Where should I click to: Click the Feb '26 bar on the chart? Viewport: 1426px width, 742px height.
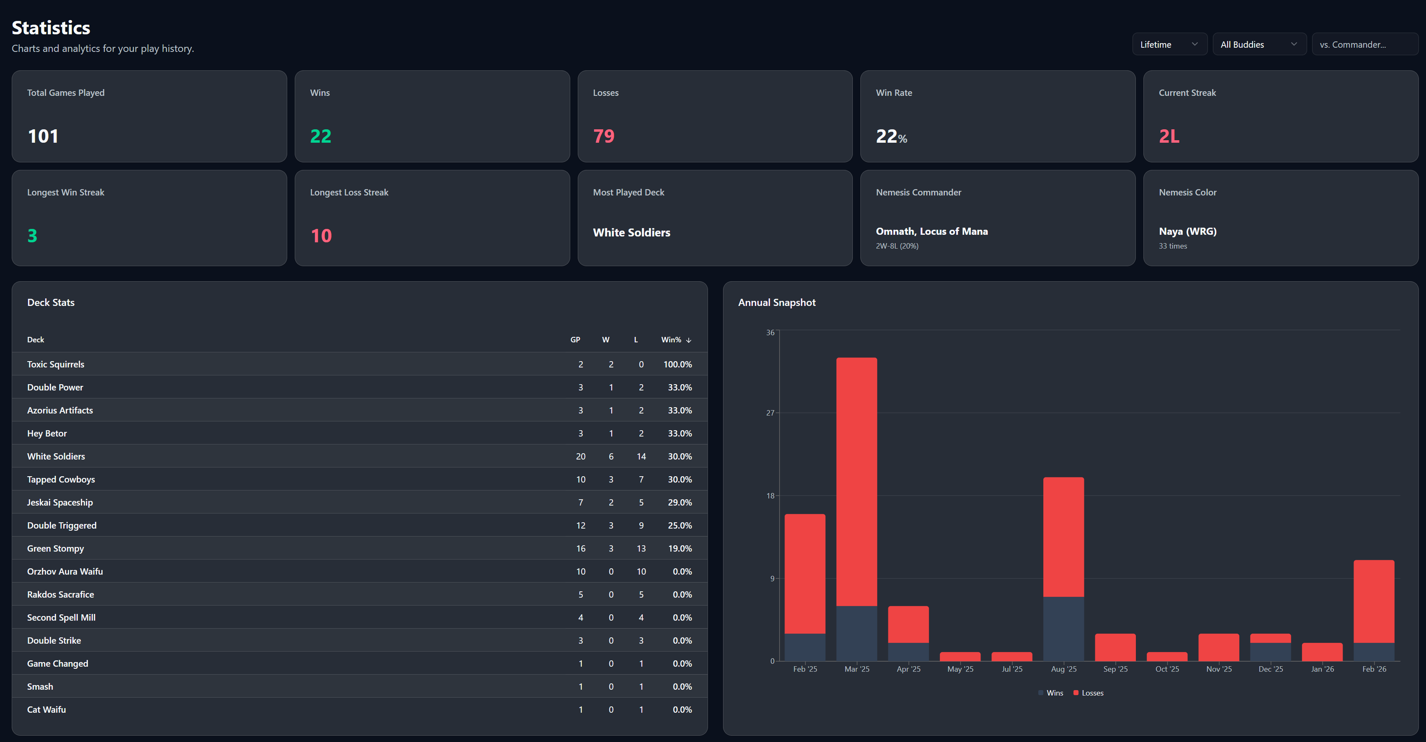coord(1374,608)
